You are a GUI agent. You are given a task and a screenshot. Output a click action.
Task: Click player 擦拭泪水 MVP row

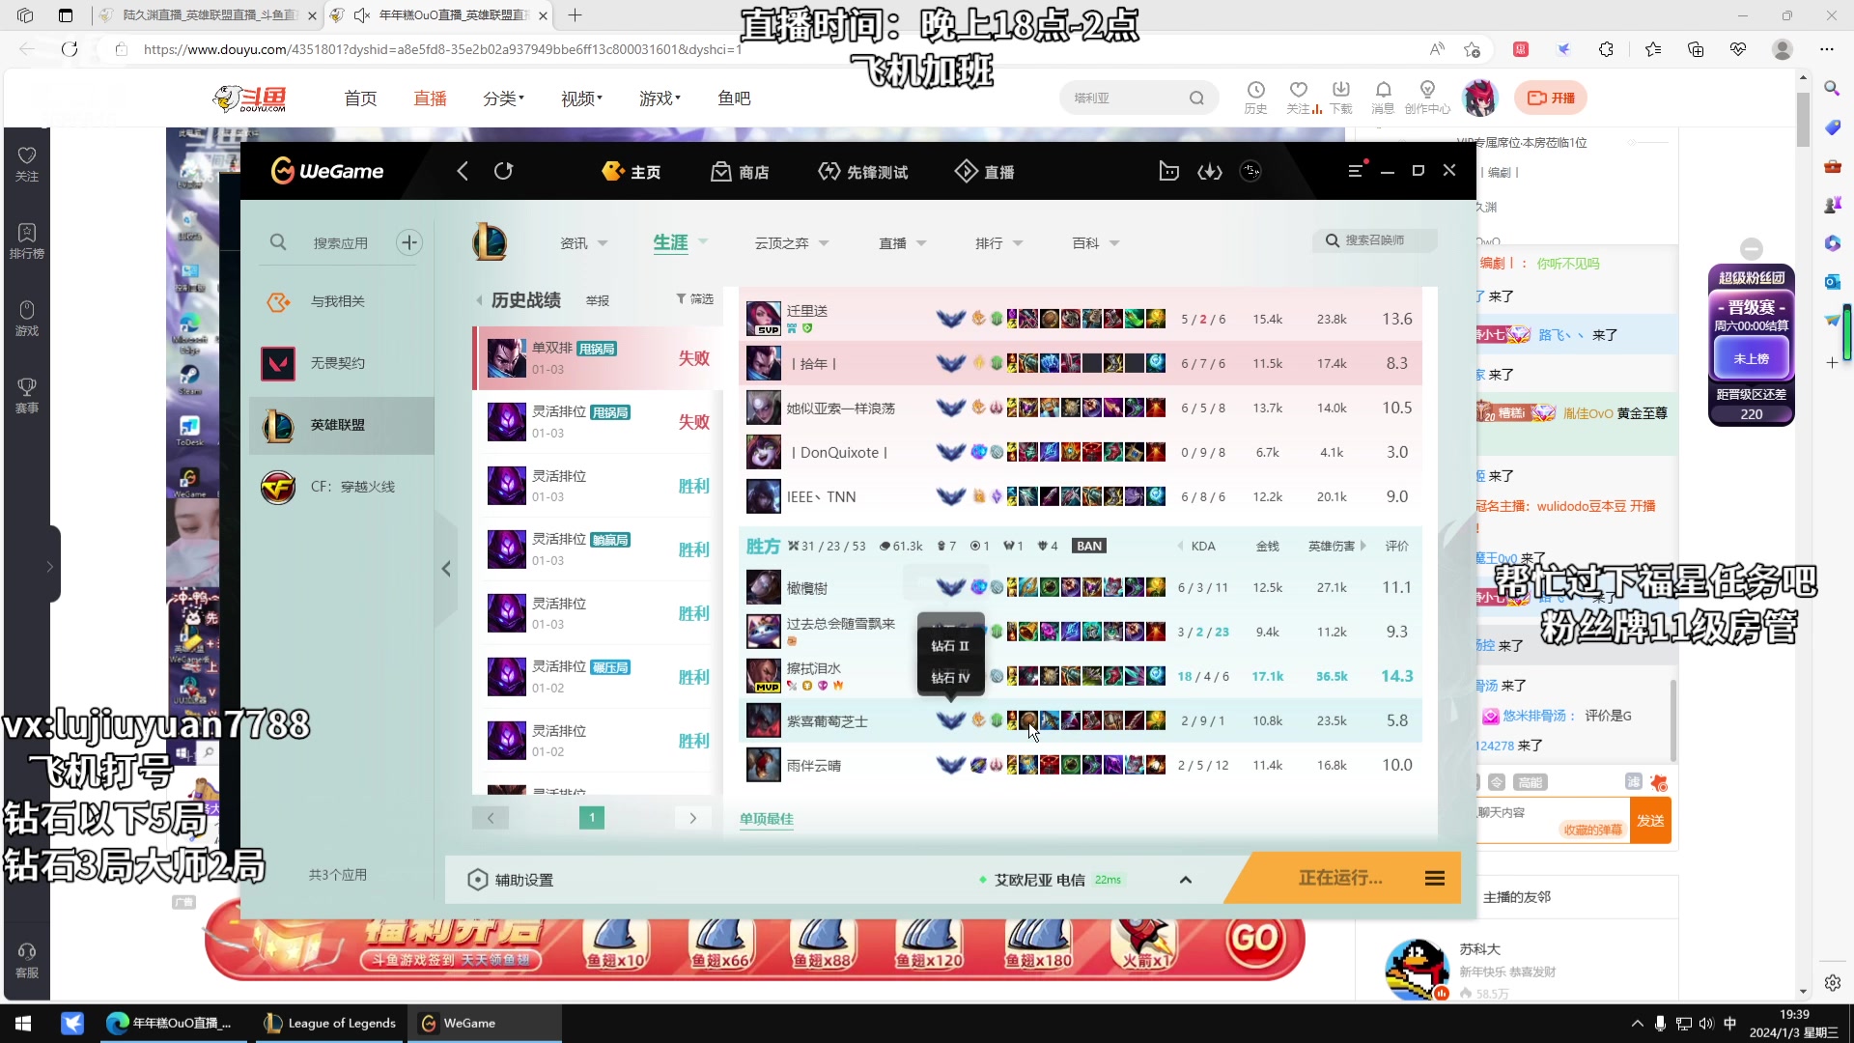(1081, 676)
